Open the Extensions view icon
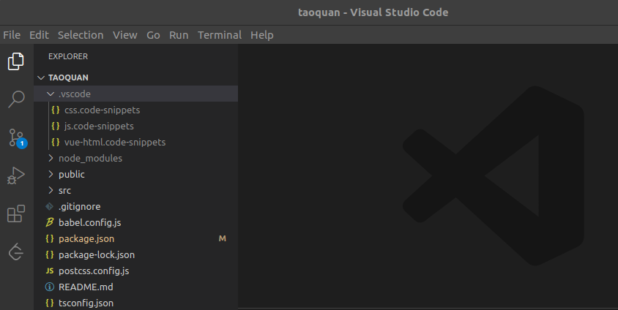Screen dimensions: 618x310 coord(16,213)
